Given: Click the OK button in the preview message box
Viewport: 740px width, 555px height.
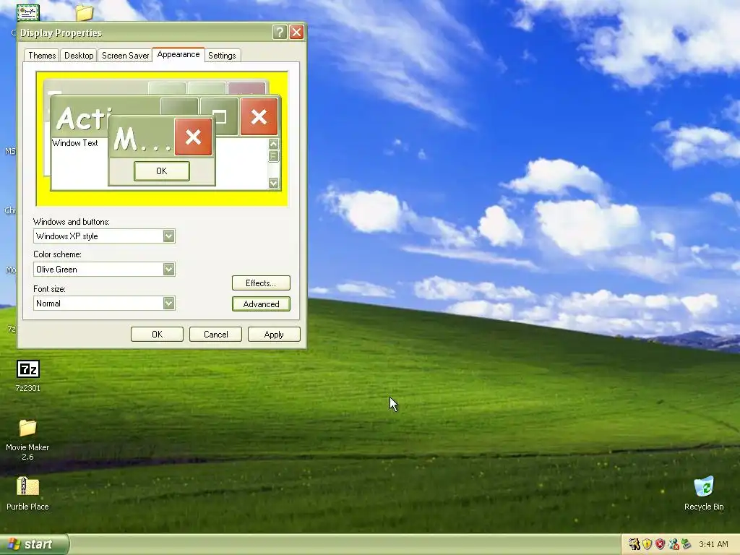Looking at the screenshot, I should pyautogui.click(x=161, y=171).
